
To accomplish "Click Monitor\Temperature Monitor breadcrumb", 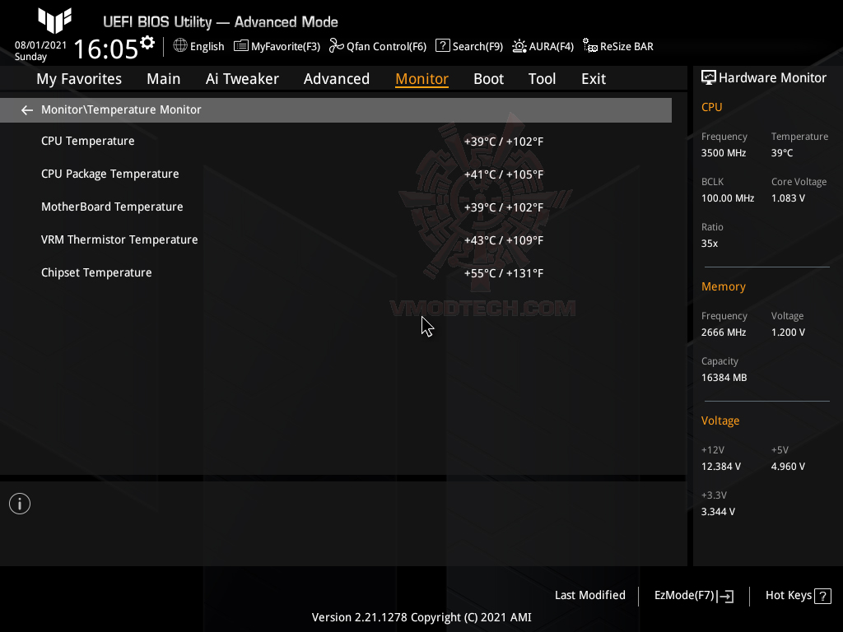I will point(121,109).
